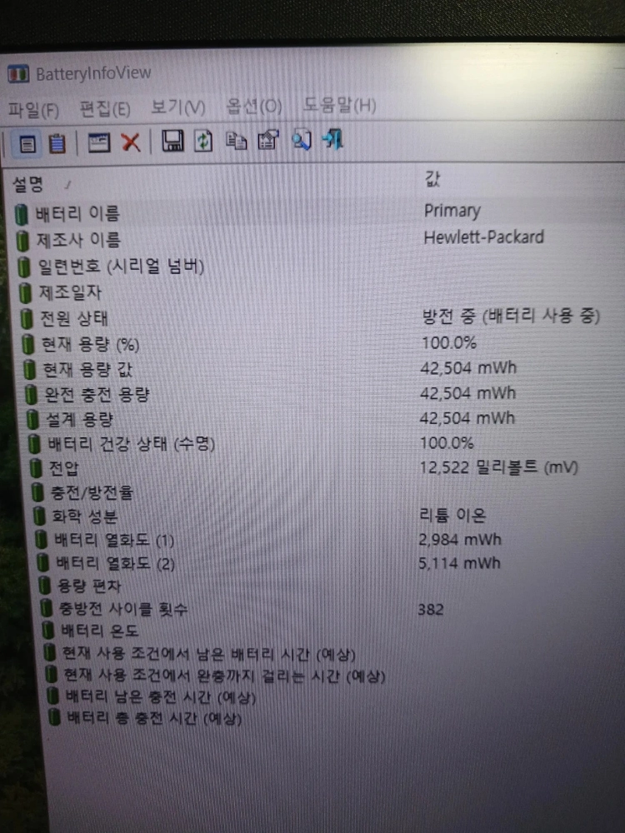Click the battery icon beside 충전/방전율
Image resolution: width=625 pixels, height=833 pixels.
[37, 493]
